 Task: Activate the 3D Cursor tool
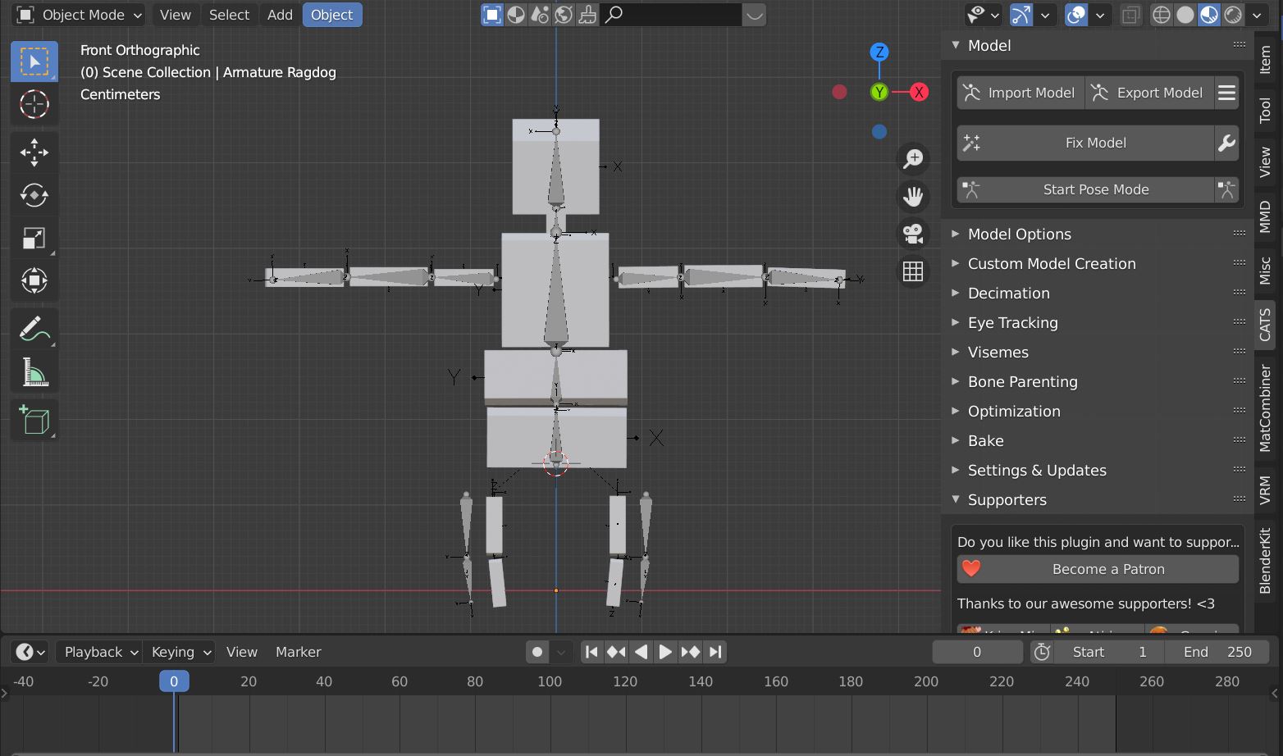point(34,104)
